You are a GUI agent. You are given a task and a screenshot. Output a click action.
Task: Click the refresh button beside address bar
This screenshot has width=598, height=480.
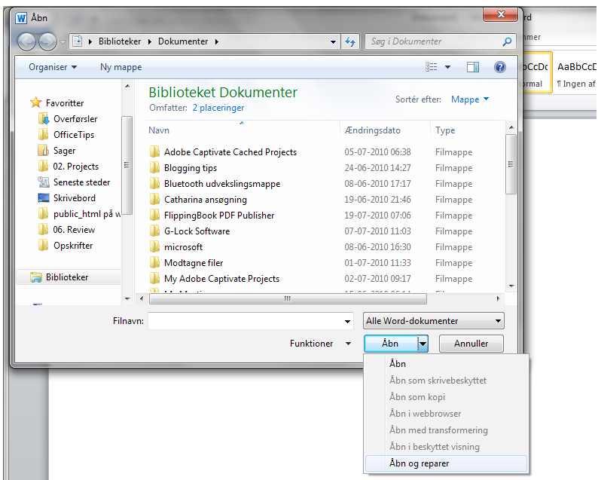(350, 41)
